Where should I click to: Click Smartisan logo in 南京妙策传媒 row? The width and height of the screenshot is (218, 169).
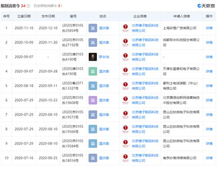click(126, 158)
